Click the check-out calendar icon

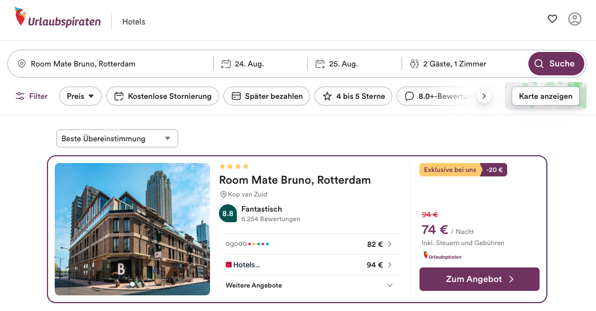[x=321, y=64]
